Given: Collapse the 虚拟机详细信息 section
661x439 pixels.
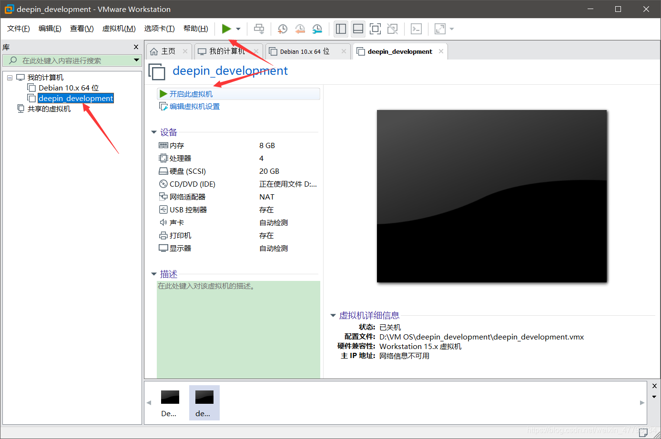Looking at the screenshot, I should tap(333, 316).
